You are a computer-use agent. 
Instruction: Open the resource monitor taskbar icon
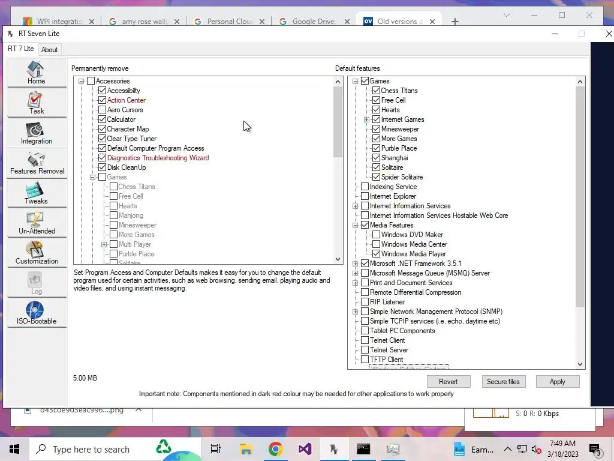tap(393, 449)
